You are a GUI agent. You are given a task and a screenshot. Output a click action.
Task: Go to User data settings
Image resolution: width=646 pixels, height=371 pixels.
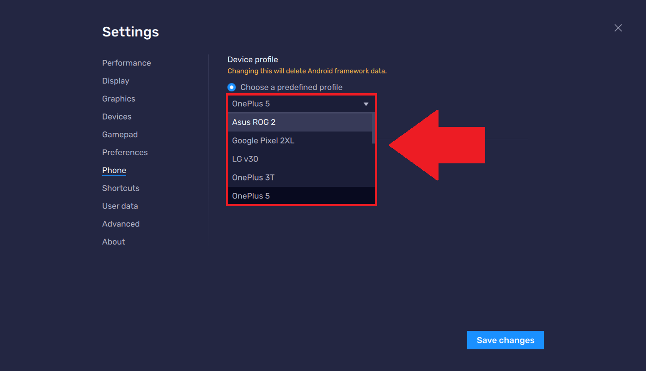tap(120, 206)
